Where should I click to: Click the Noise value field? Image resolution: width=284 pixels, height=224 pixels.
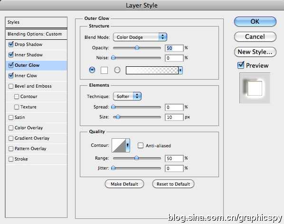(x=174, y=58)
